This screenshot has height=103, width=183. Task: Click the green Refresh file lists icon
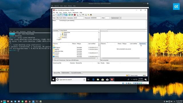pos(69,15)
